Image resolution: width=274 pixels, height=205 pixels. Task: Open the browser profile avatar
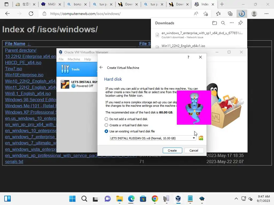pos(254,14)
